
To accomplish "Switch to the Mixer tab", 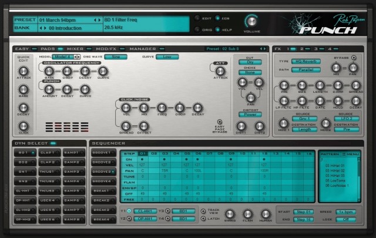I will pos(75,48).
